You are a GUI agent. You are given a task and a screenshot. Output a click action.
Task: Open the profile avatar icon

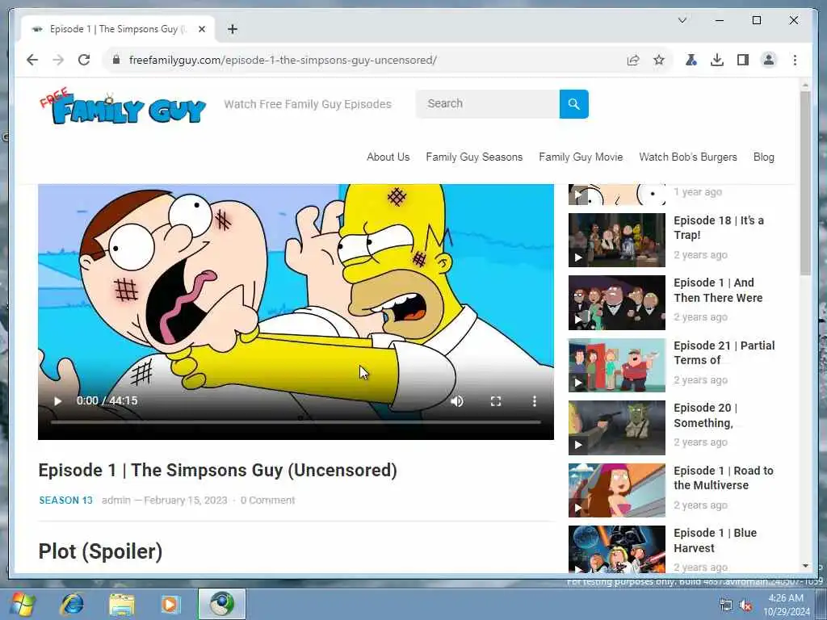pyautogui.click(x=769, y=60)
